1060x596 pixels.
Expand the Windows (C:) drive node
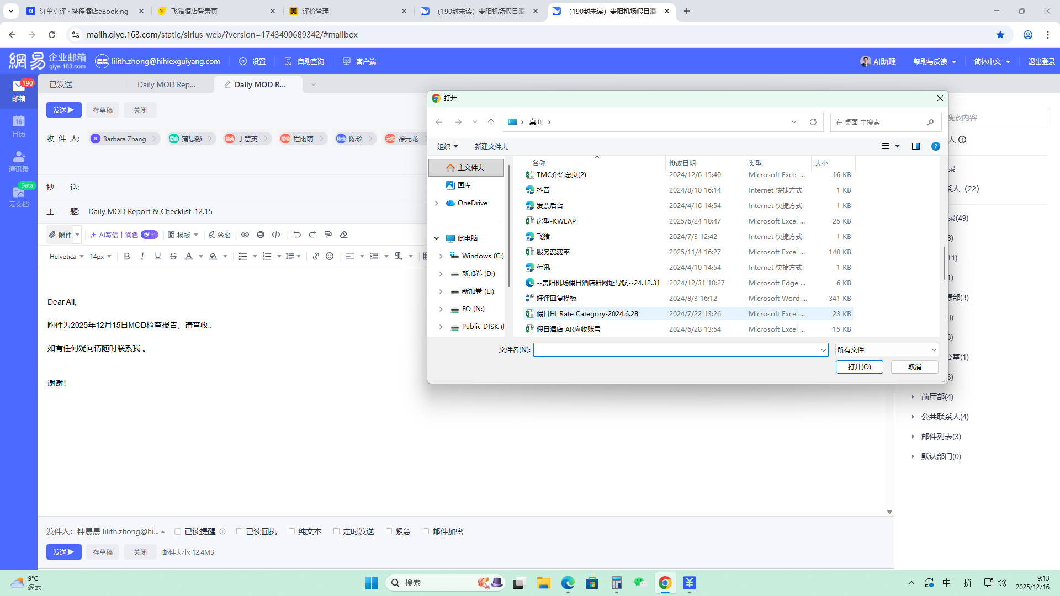(441, 256)
